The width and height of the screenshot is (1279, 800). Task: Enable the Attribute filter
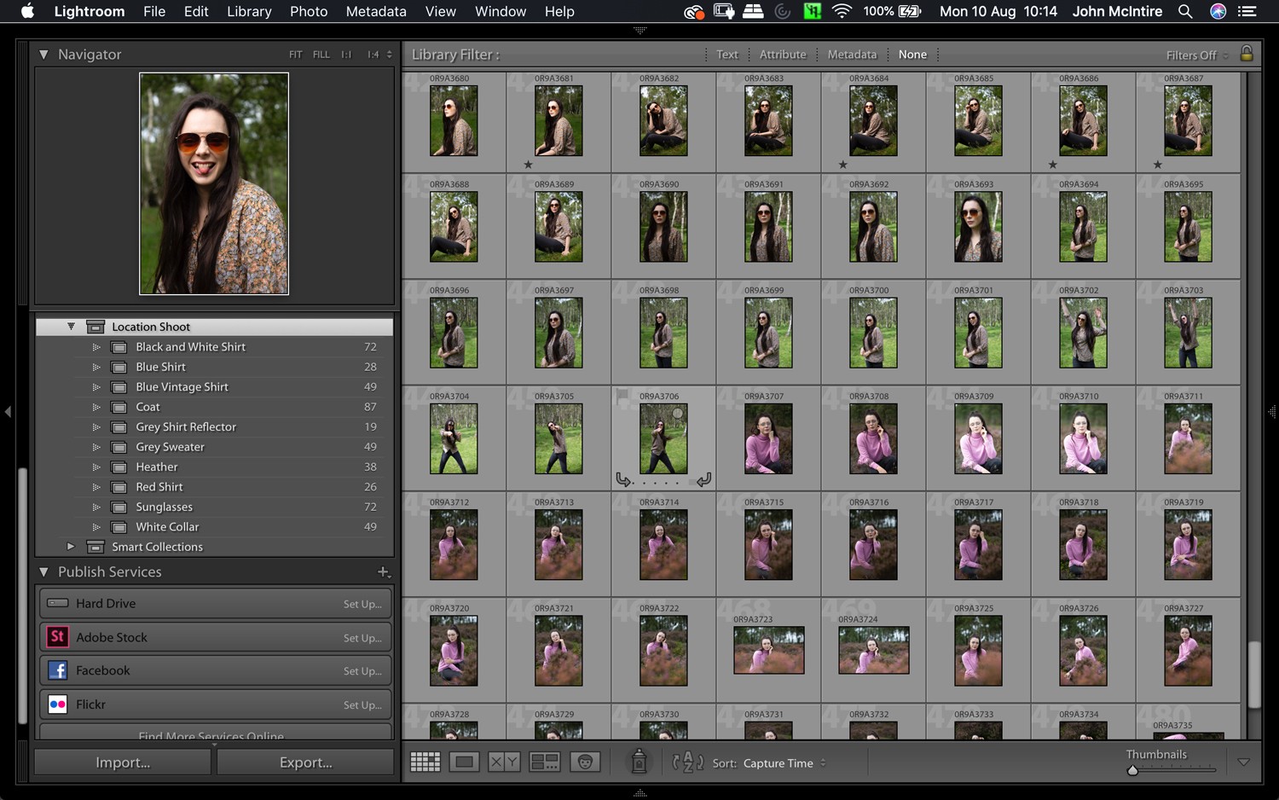782,54
